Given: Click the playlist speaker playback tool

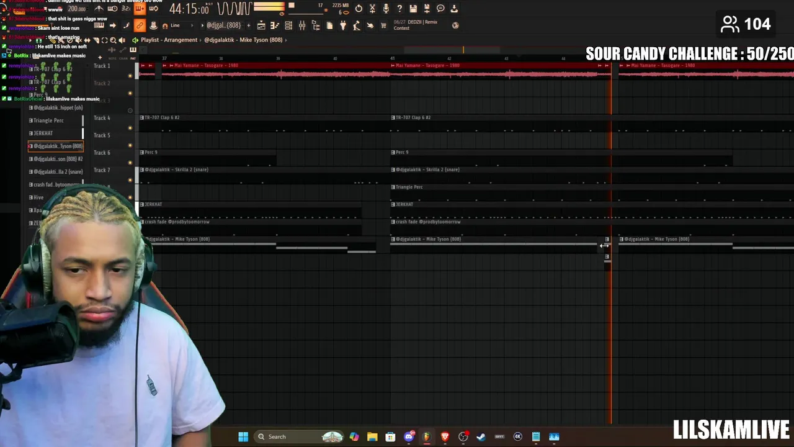Looking at the screenshot, I should click(x=122, y=40).
